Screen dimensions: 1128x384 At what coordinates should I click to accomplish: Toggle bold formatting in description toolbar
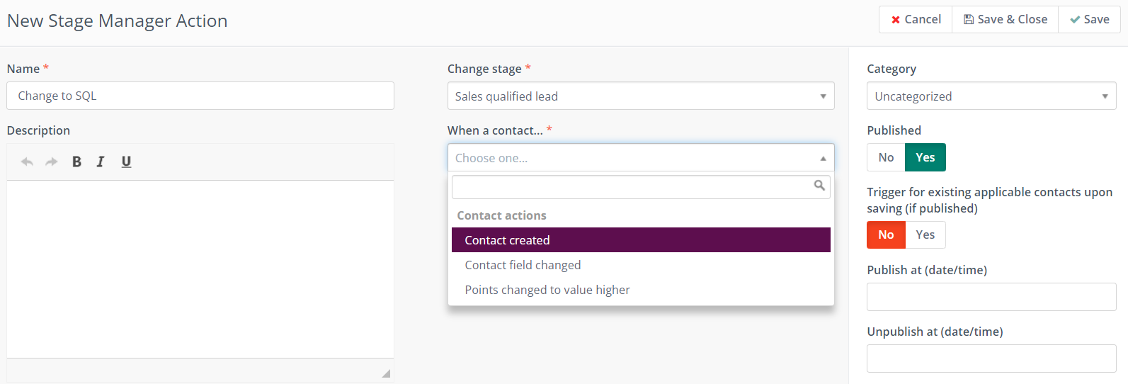[76, 162]
